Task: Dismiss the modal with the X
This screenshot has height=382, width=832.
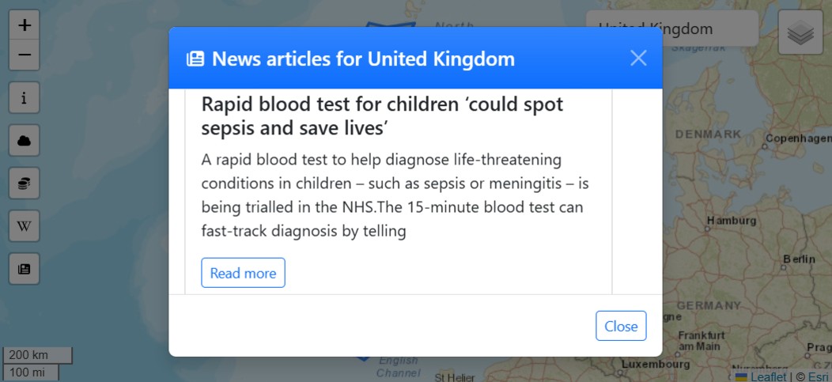Action: (638, 58)
